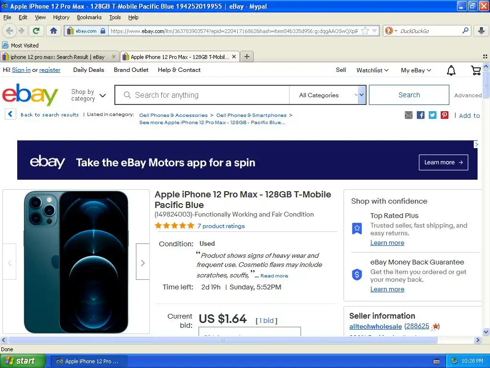Open All Categories dropdown
Viewport: 490px width, 368px height.
[x=327, y=95]
